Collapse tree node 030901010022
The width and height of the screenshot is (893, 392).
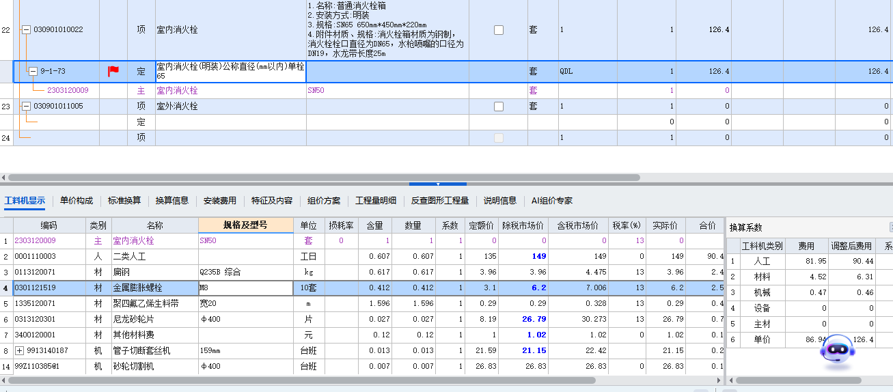click(27, 30)
